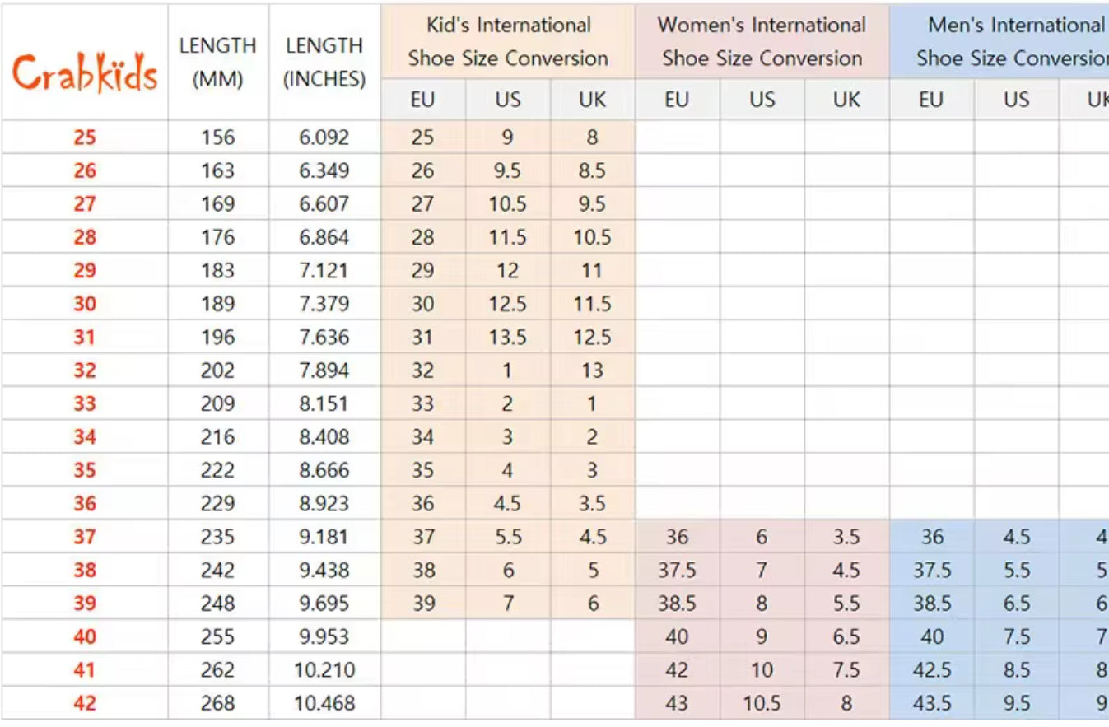Click the Men's International Shoe Size Conversion header
Screen dimensions: 1109x727
click(999, 42)
